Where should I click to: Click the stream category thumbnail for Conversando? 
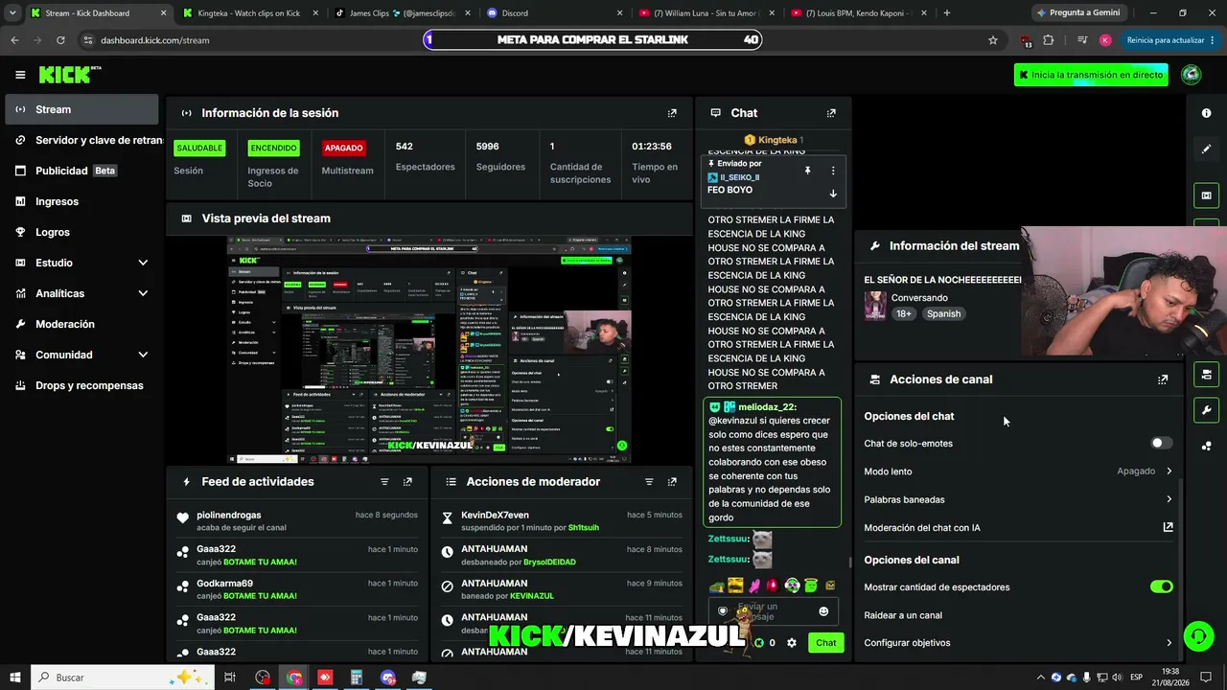coord(875,306)
